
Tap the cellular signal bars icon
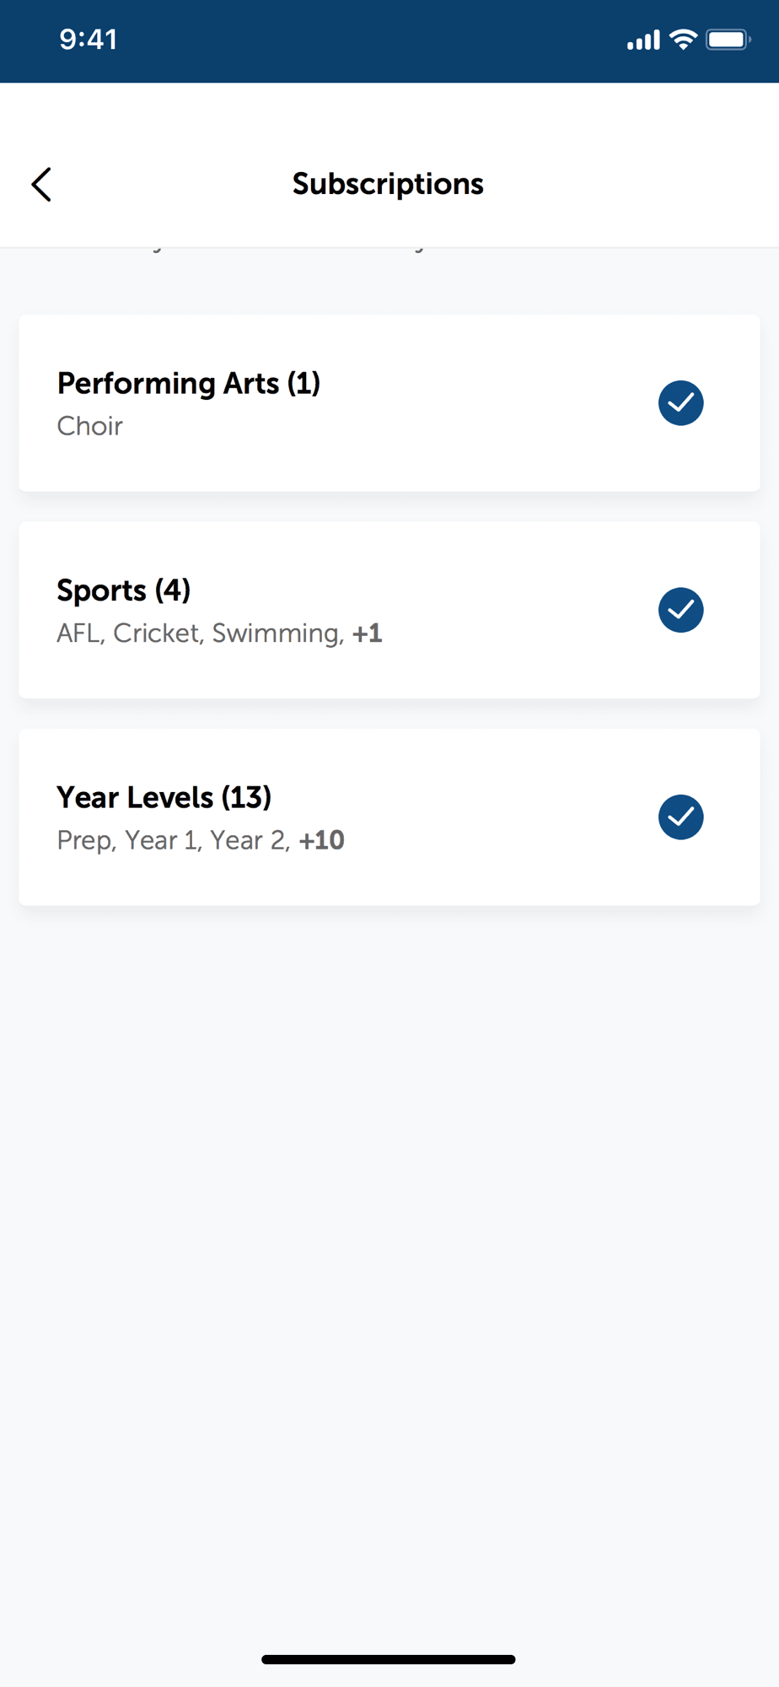pyautogui.click(x=643, y=40)
